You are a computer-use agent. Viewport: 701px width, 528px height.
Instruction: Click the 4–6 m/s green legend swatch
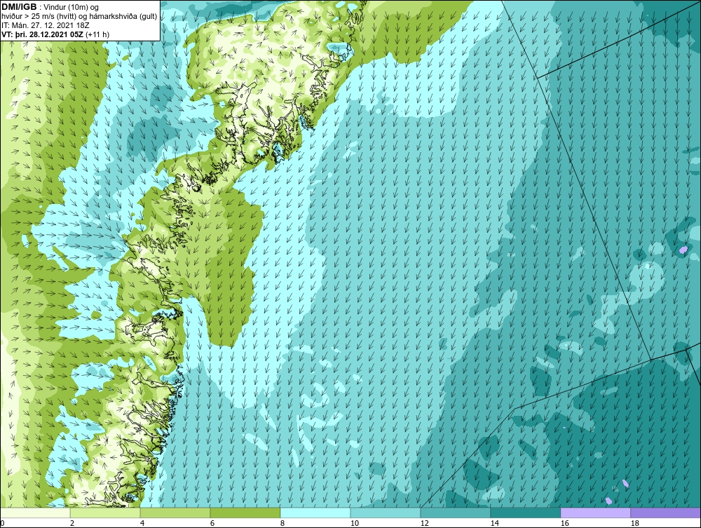(x=175, y=513)
